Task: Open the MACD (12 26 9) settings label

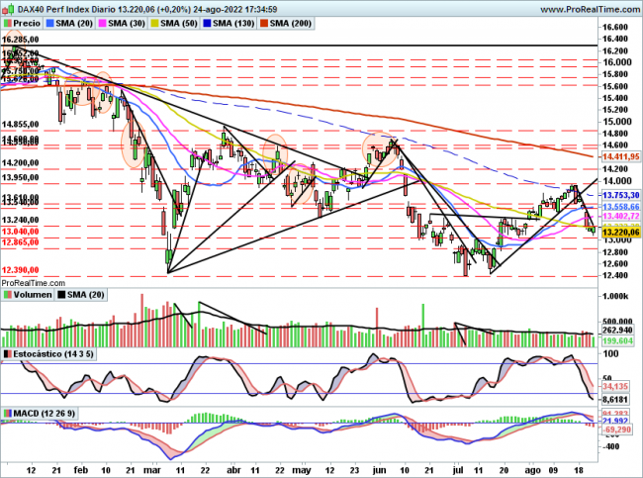Action: pos(45,413)
